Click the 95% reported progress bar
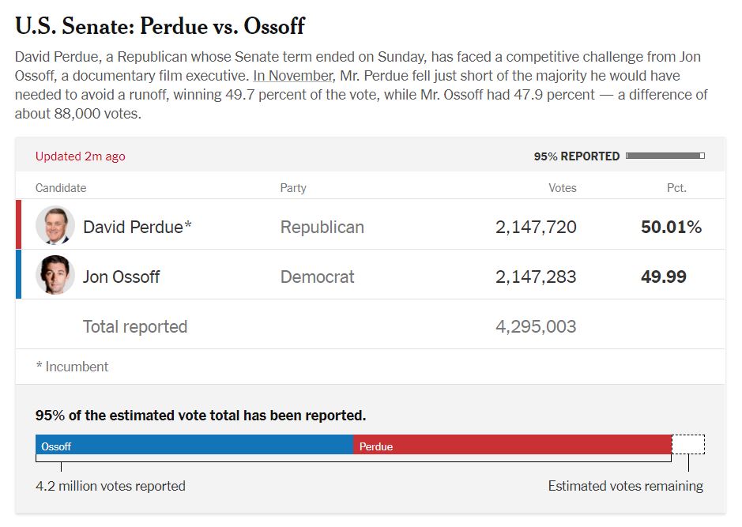Screen dimensions: 742x527 coord(665,156)
